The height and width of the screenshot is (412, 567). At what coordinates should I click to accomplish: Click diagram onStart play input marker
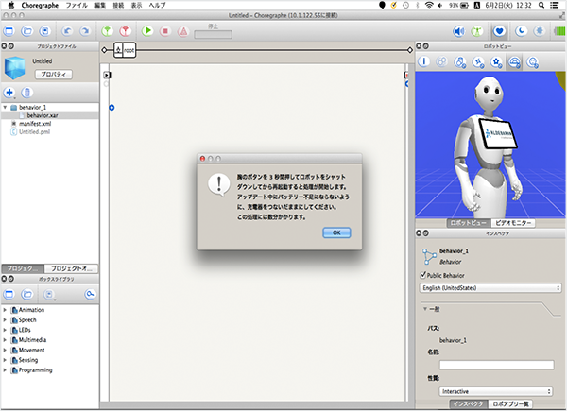click(107, 76)
